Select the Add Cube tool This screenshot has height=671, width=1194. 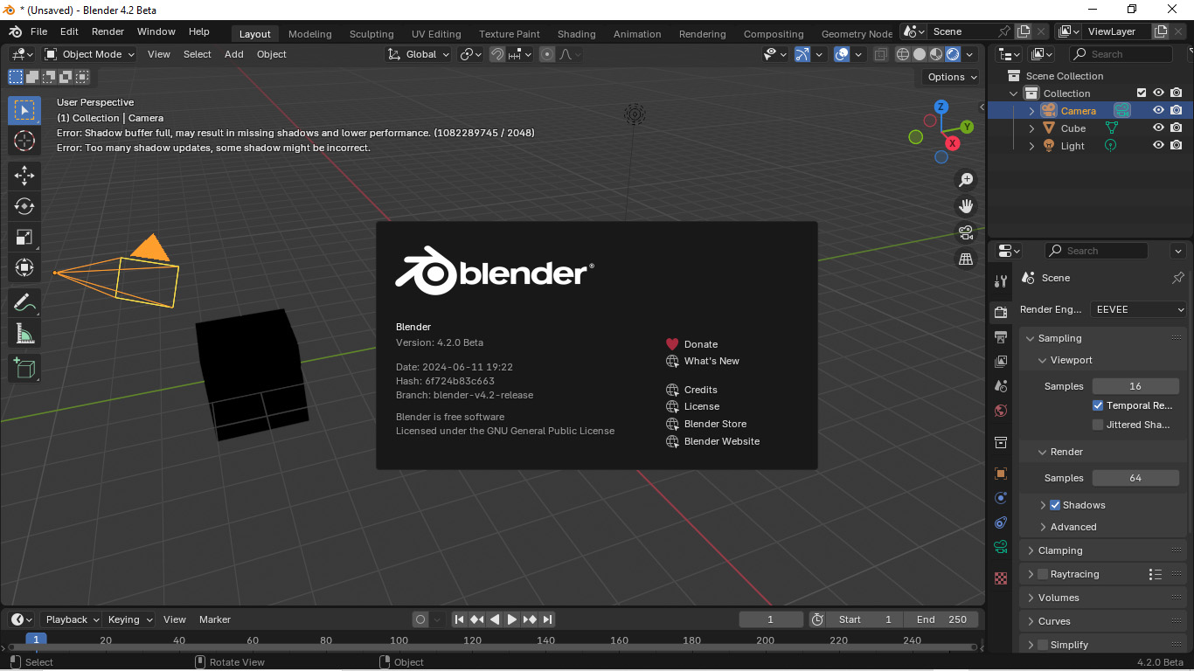(24, 368)
